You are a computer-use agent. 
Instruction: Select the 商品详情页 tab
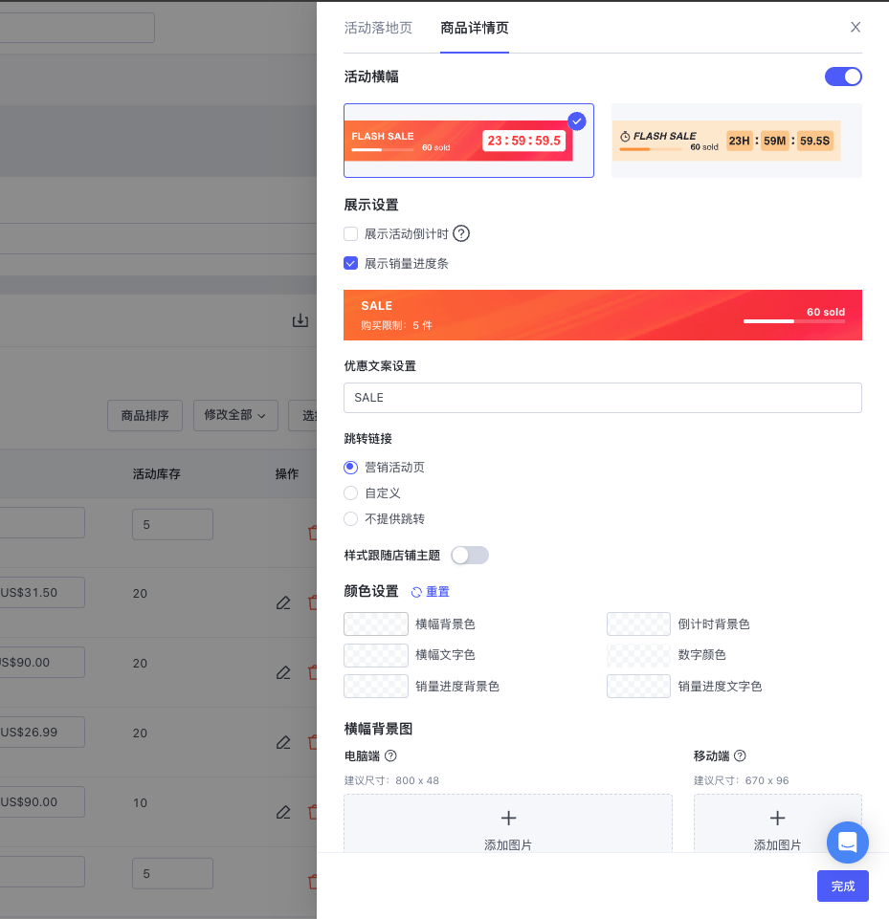[x=475, y=30]
